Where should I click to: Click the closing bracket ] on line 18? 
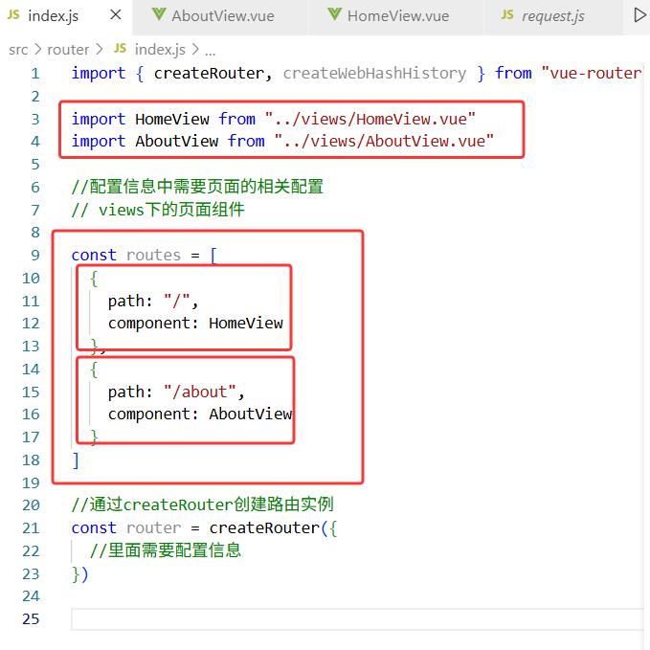[x=76, y=460]
